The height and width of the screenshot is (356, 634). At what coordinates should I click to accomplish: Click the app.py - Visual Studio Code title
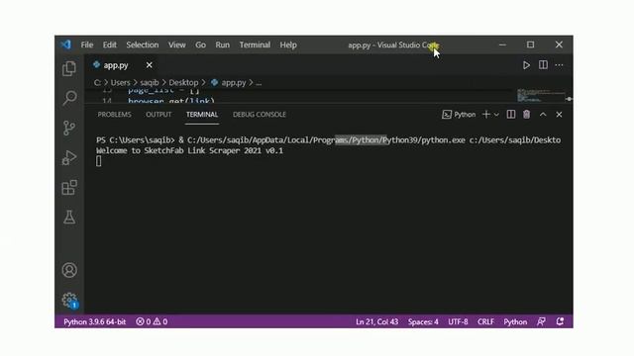(x=393, y=44)
